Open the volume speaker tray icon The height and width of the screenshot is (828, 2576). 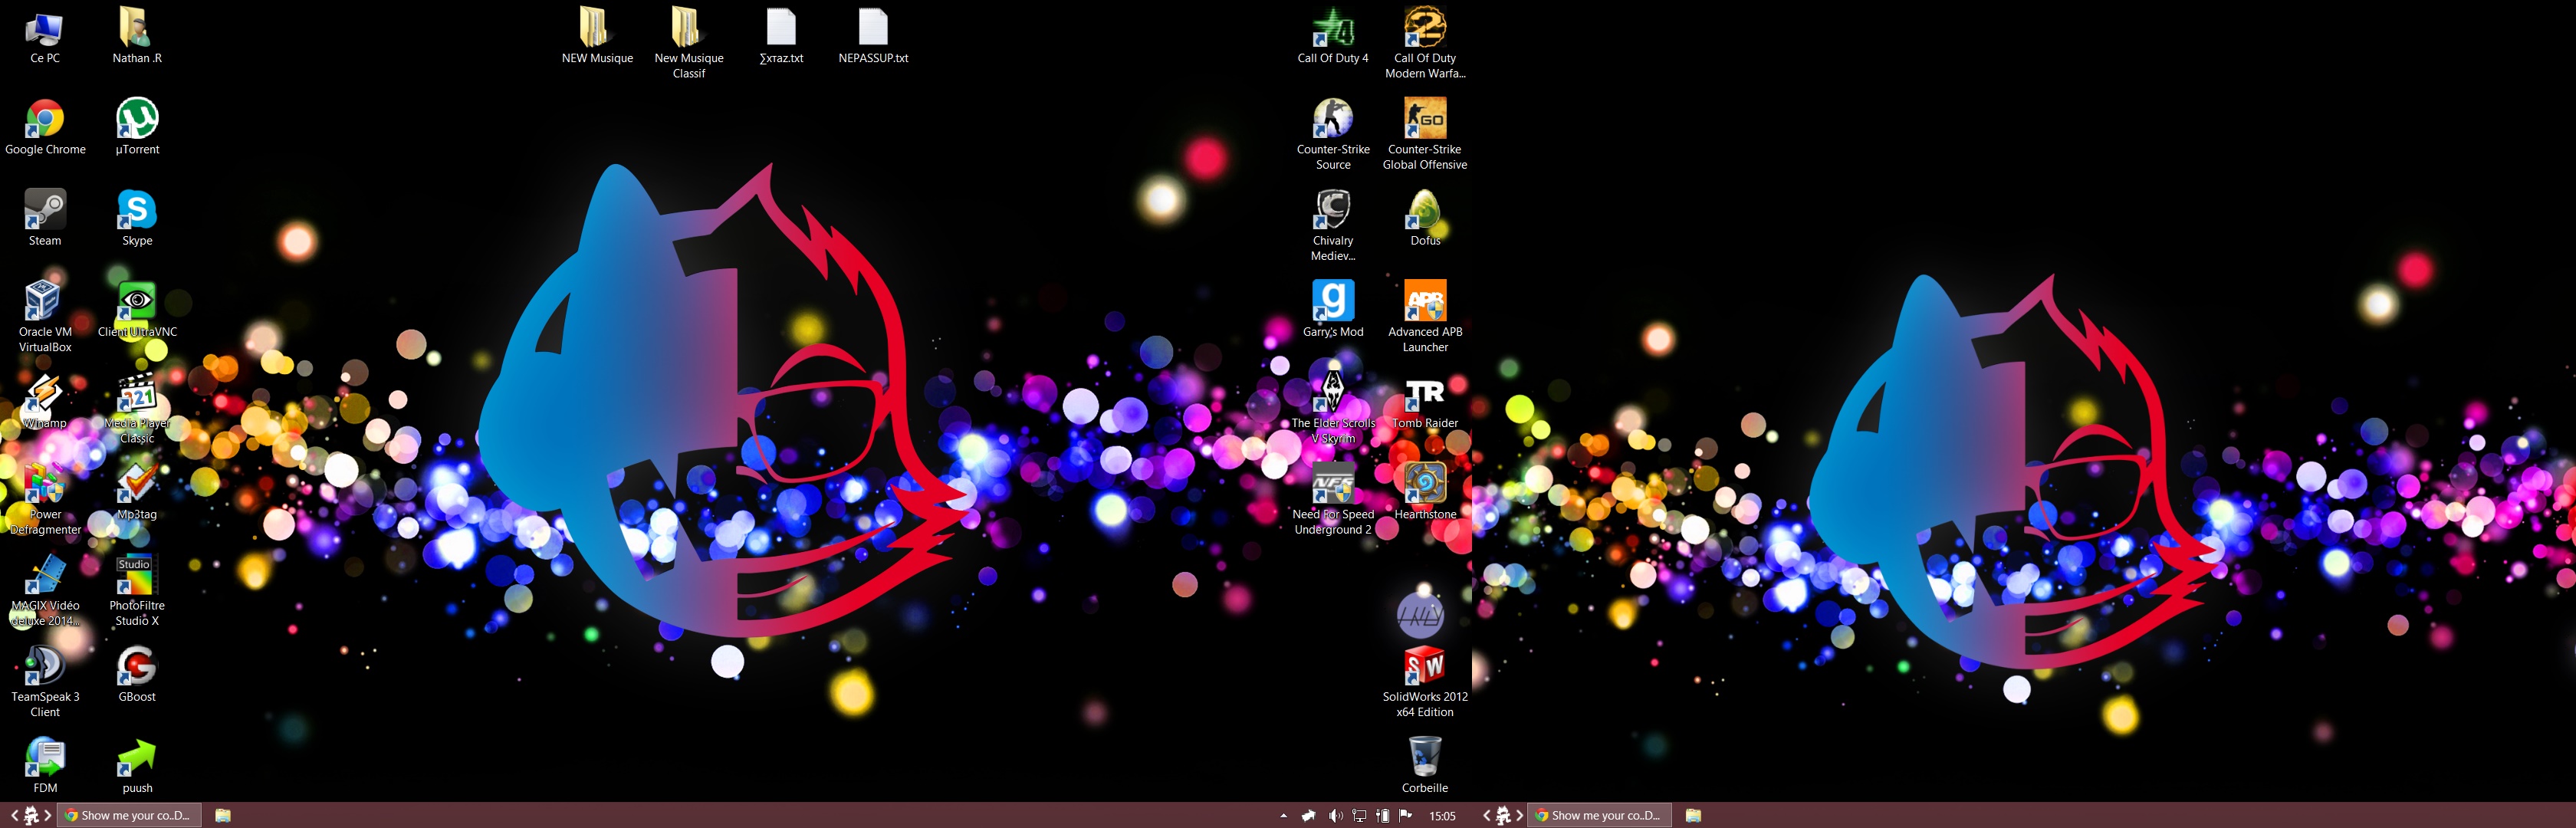tap(1335, 816)
